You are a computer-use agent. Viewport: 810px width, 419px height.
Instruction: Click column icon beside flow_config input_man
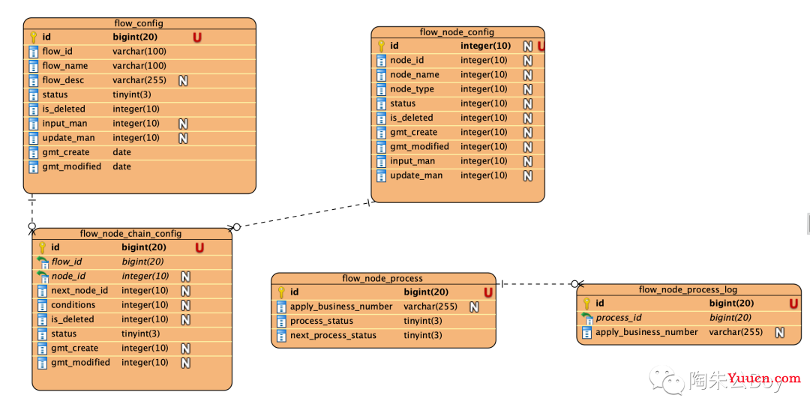[34, 124]
